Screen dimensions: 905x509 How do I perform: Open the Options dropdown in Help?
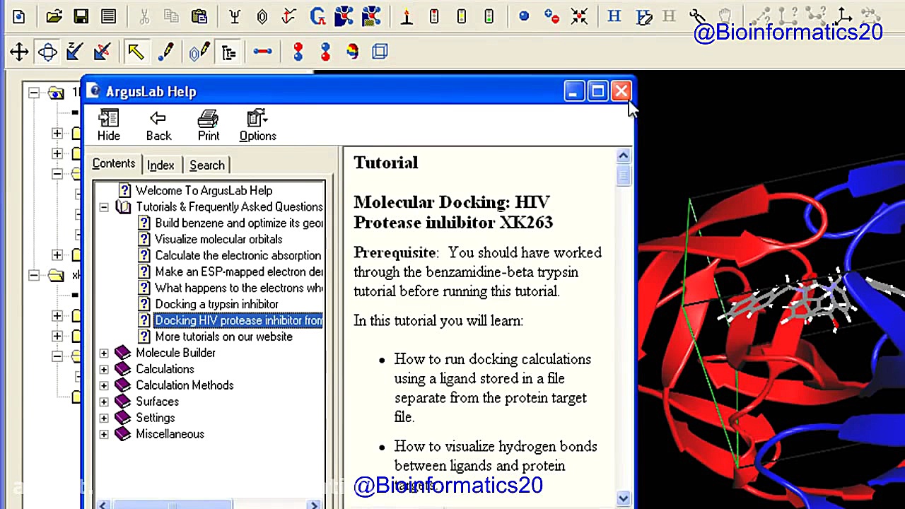(257, 125)
